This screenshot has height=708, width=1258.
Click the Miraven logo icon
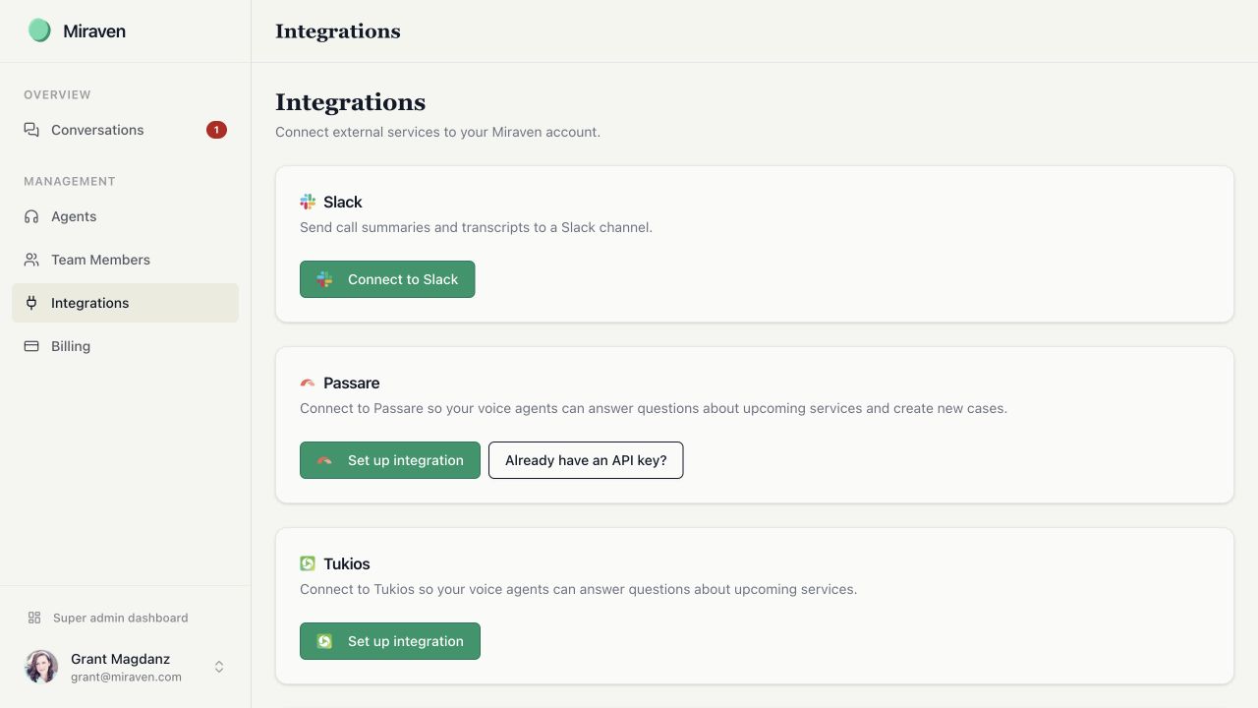(39, 30)
